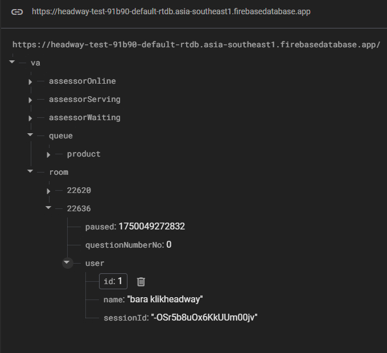Screen dimensions: 387x353
Task: Edit the name value "bara klikheadway"
Action: tap(165, 299)
